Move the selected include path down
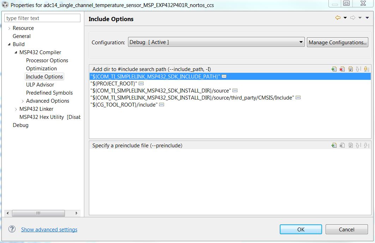Screen dimensions: 375x243 tap(366, 69)
